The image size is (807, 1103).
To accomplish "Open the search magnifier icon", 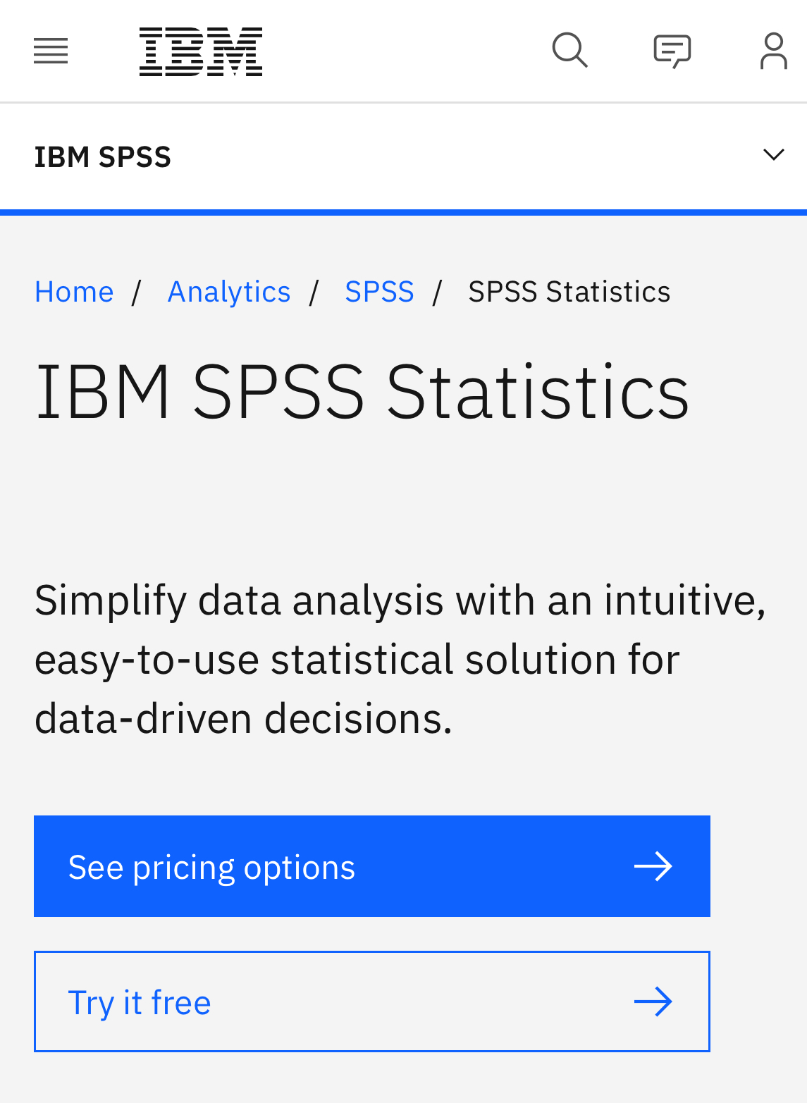I will 569,51.
